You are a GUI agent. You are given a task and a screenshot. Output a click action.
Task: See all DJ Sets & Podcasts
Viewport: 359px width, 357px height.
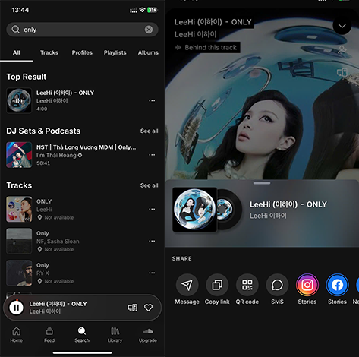[150, 131]
